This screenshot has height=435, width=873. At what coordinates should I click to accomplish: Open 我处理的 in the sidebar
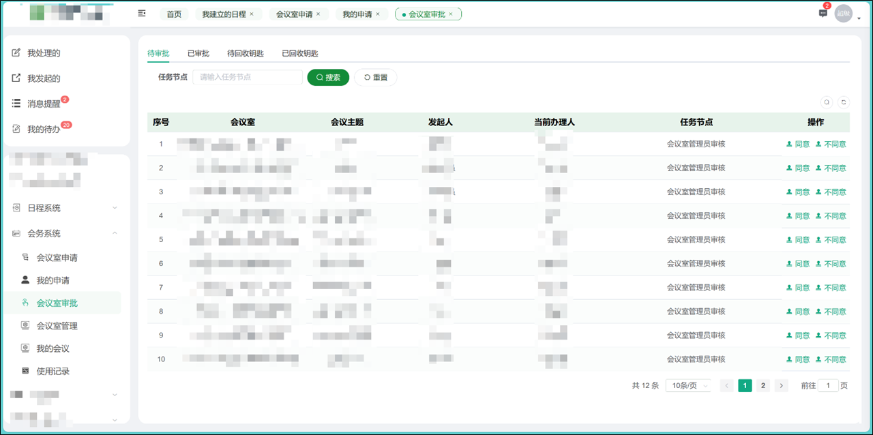click(44, 53)
